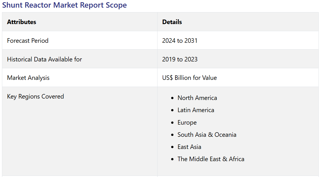
Task: Click The Middle East & Africa item
Action: [x=211, y=159]
